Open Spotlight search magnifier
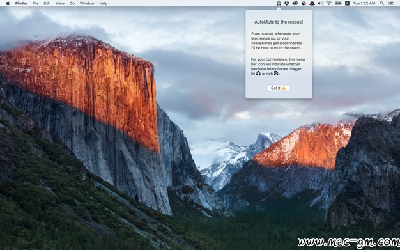The image size is (400, 250). coord(382,3)
